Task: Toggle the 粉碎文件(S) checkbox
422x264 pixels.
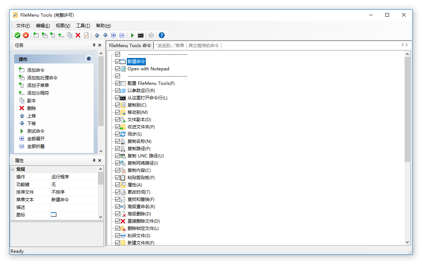Action: pos(117,236)
